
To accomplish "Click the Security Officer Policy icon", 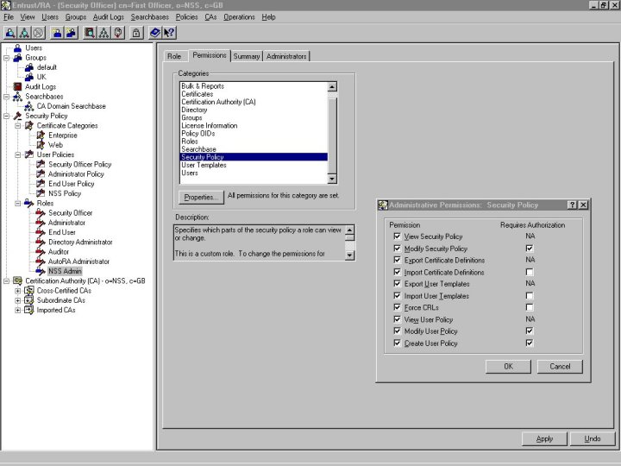I will pos(41,164).
